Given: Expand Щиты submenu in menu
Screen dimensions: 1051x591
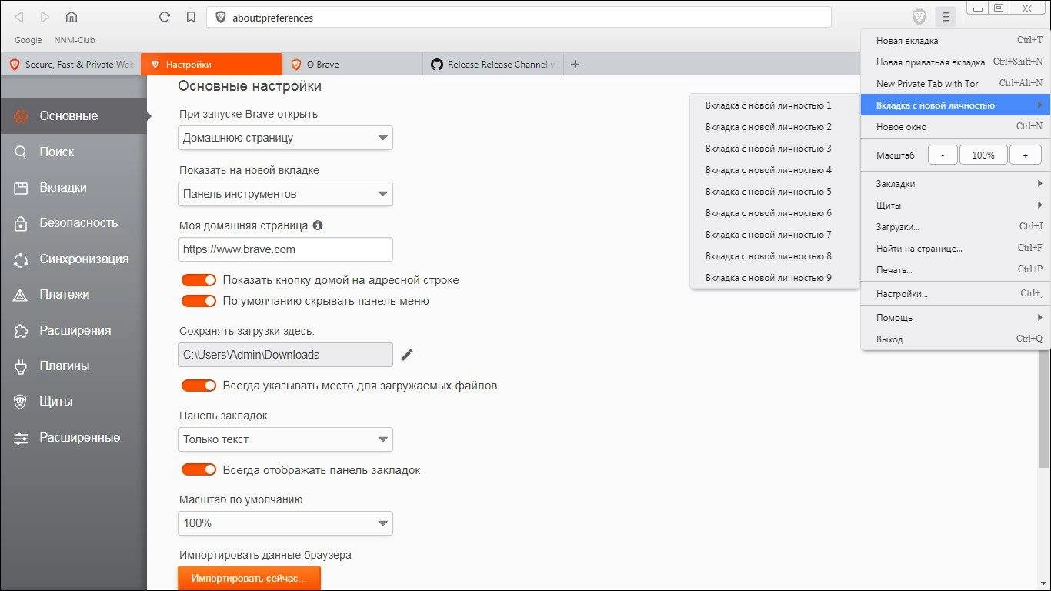Looking at the screenshot, I should [x=956, y=205].
